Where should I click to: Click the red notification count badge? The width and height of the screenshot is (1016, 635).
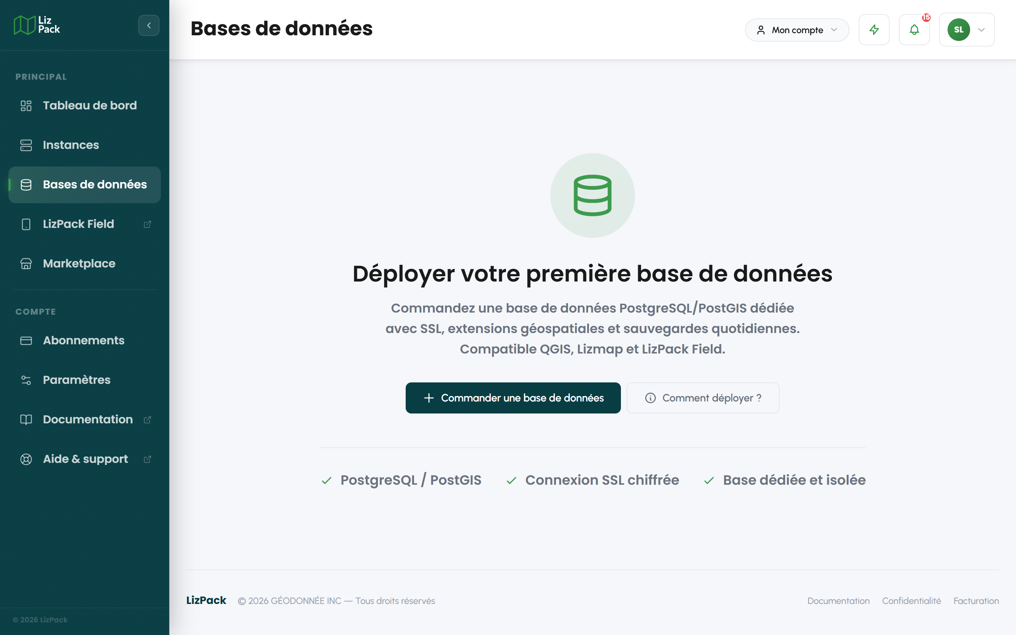click(926, 18)
